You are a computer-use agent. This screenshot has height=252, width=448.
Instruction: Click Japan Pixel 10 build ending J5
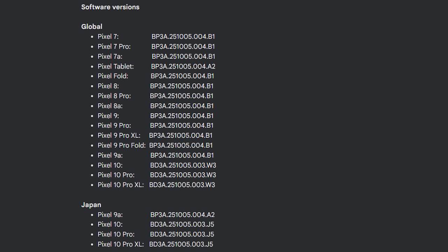point(182,224)
